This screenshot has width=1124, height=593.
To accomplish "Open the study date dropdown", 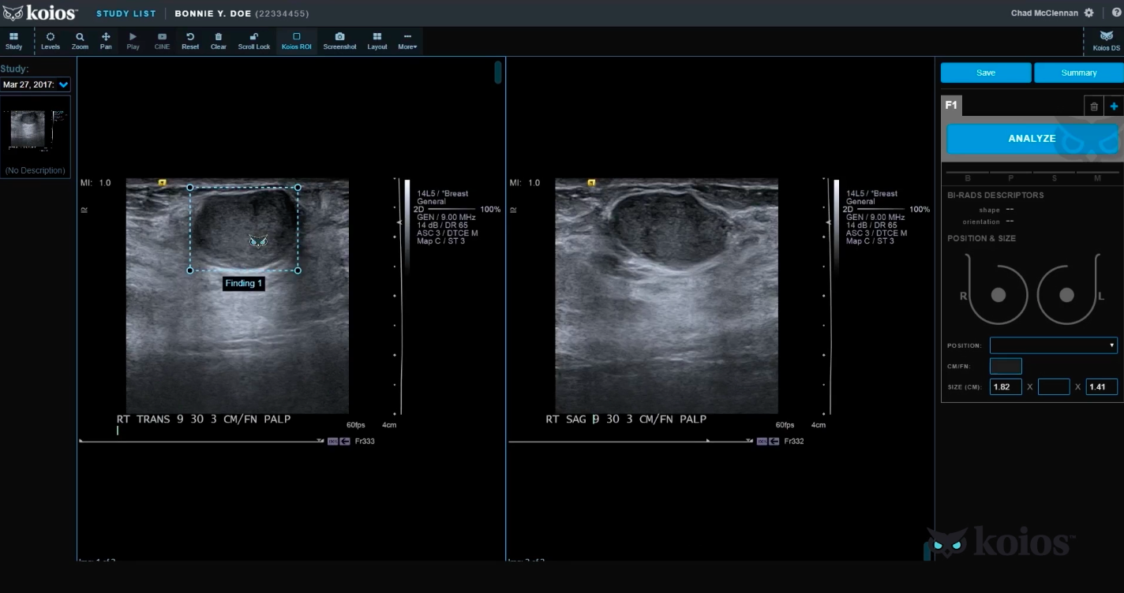I will (36, 84).
